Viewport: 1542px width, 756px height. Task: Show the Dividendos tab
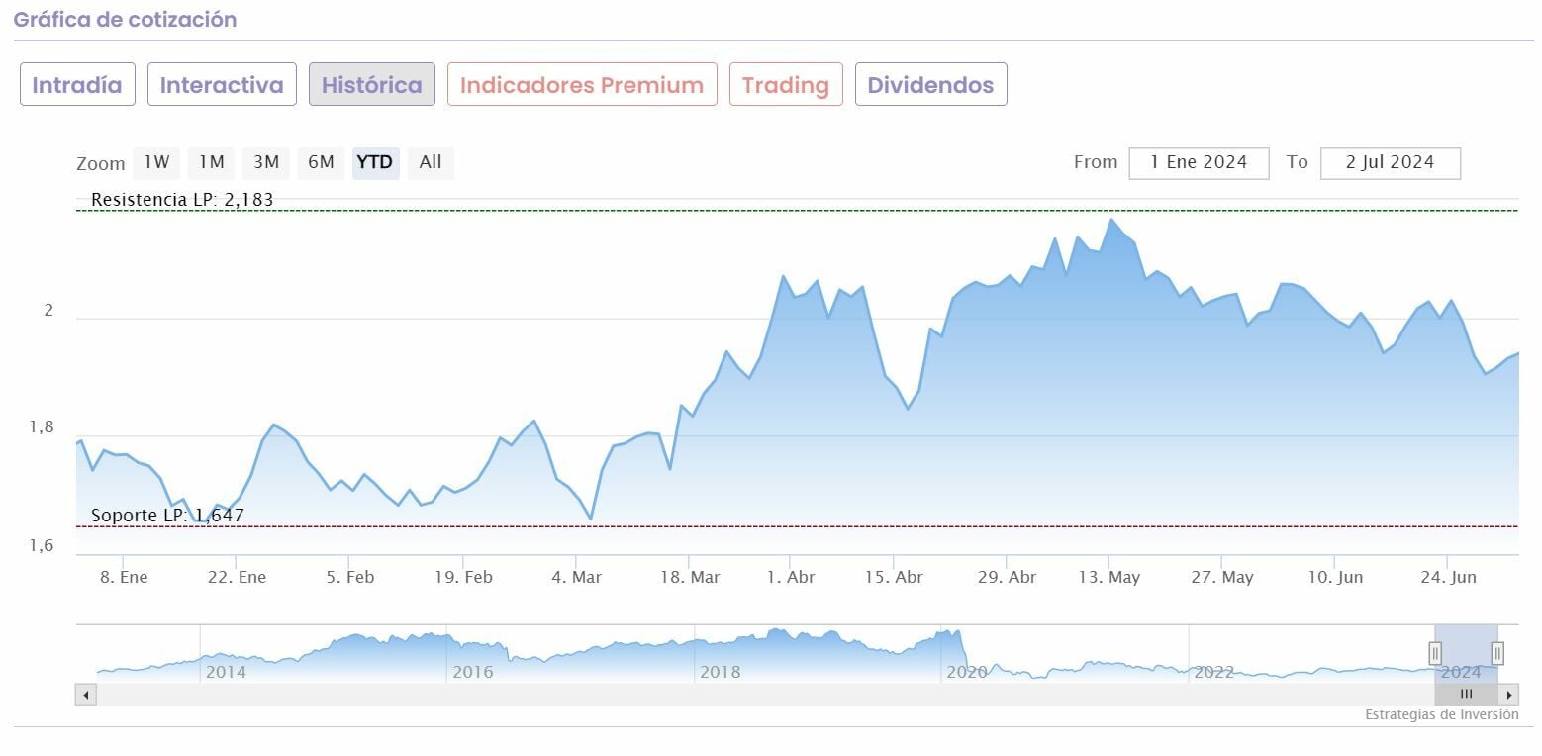pos(930,85)
